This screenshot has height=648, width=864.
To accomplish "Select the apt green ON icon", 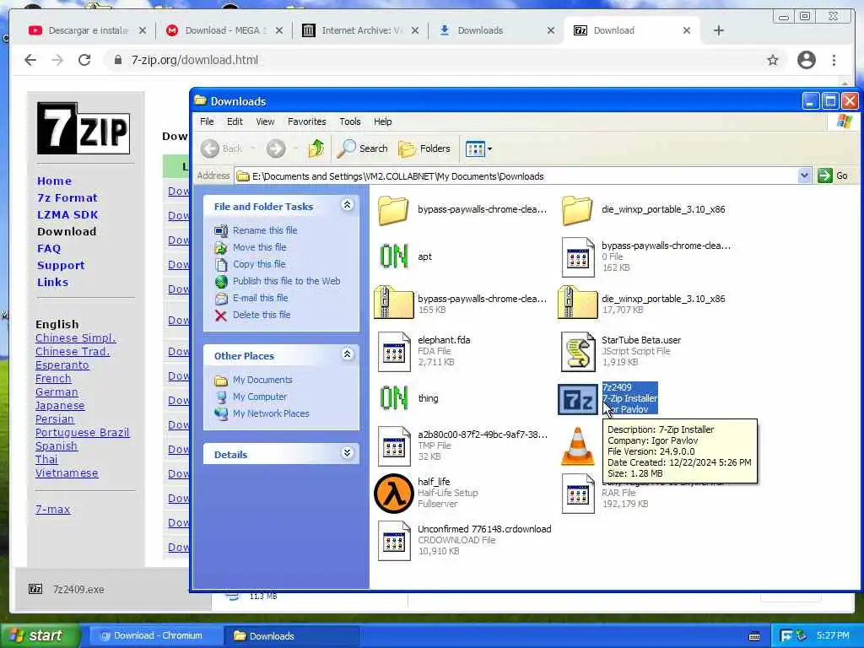I will point(393,256).
